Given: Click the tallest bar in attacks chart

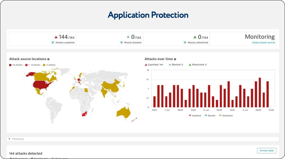Looking at the screenshot, I should click(260, 92).
